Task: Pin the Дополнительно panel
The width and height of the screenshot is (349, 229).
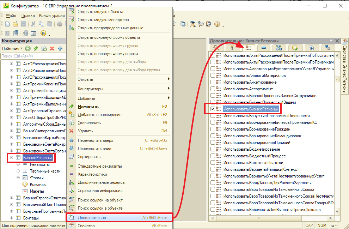Action: point(331,41)
